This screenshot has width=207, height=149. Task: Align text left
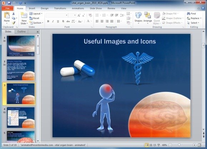97,21
